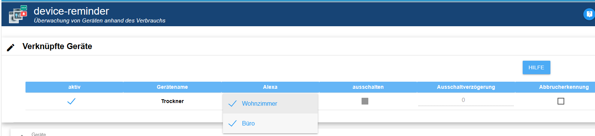The width and height of the screenshot is (595, 136).
Task: Select the Wohnzimmer Alexa option
Action: coord(270,104)
